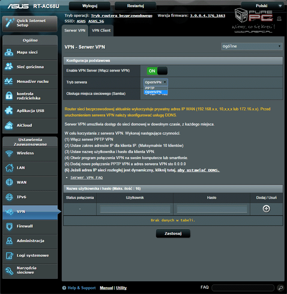The width and height of the screenshot is (287, 294).
Task: Click the ASUS_5G SSID link
Action: [x=96, y=21]
